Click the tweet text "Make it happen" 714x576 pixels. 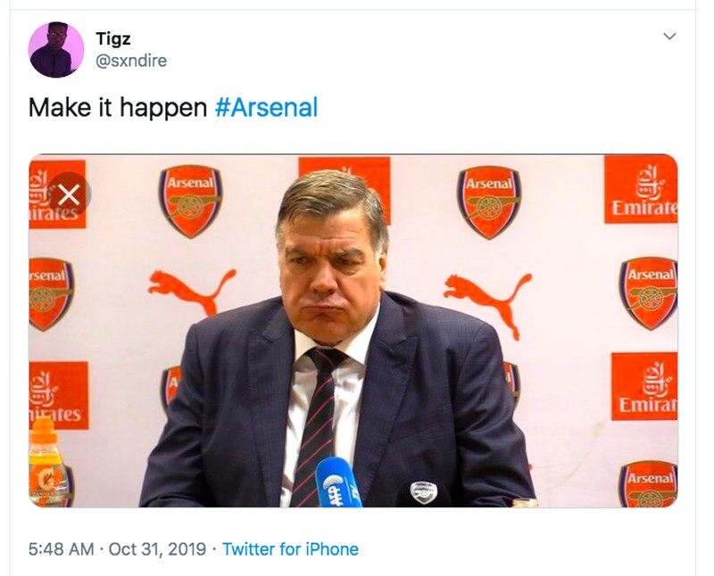pyautogui.click(x=119, y=108)
